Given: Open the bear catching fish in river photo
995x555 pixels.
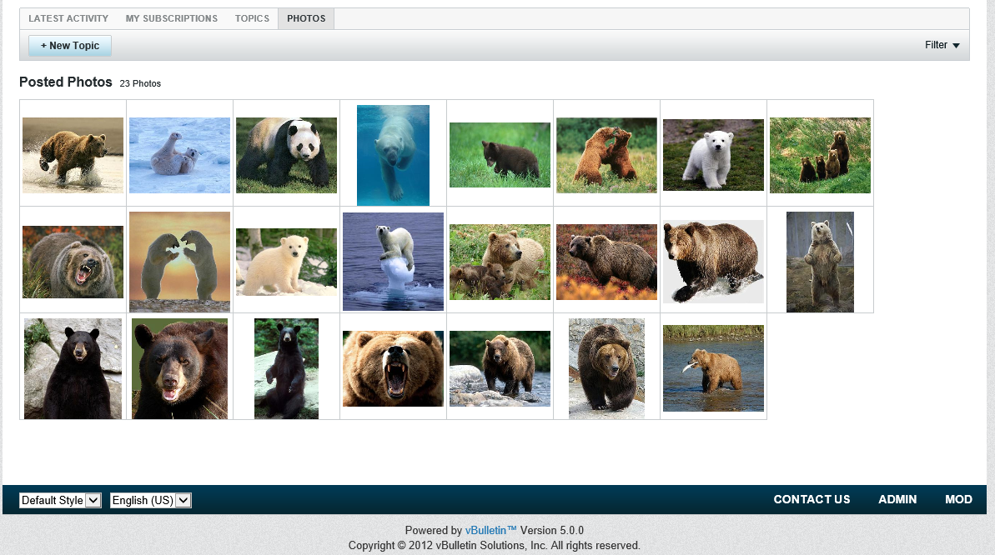Looking at the screenshot, I should pos(713,368).
